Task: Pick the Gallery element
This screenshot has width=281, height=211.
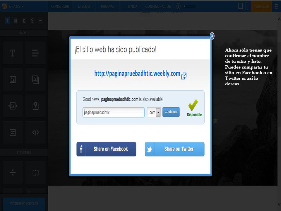Action: (x=35, y=79)
